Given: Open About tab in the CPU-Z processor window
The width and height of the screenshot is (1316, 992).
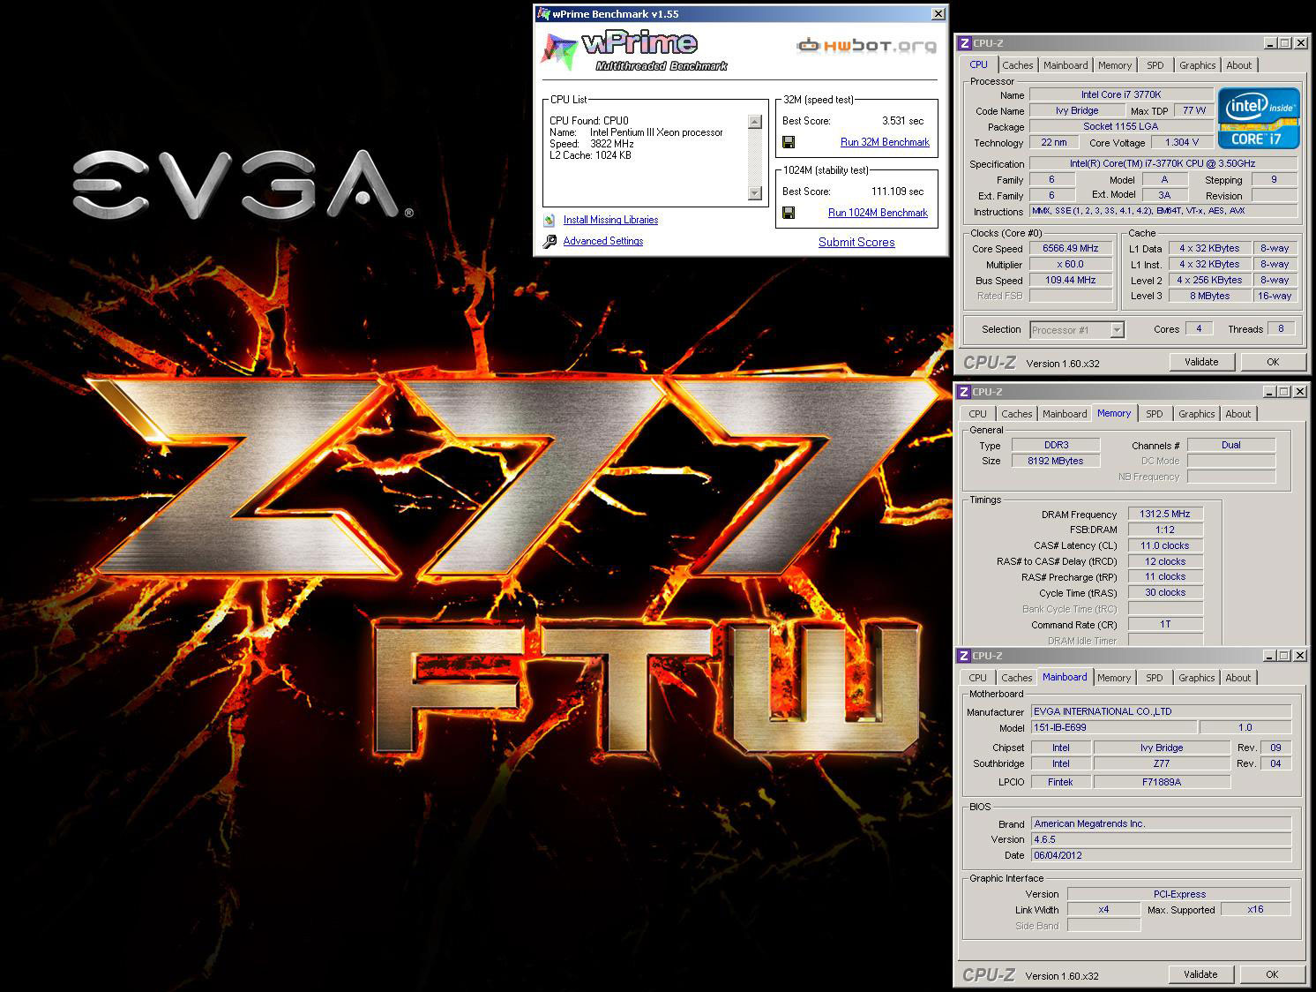Looking at the screenshot, I should [1239, 65].
